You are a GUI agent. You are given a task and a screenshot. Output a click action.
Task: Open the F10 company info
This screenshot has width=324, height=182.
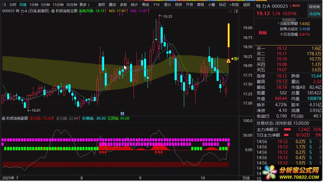(x=156, y=4)
